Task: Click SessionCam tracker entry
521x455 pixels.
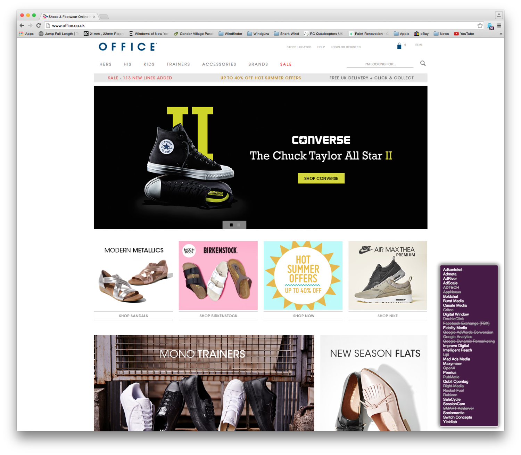Action: pos(454,404)
